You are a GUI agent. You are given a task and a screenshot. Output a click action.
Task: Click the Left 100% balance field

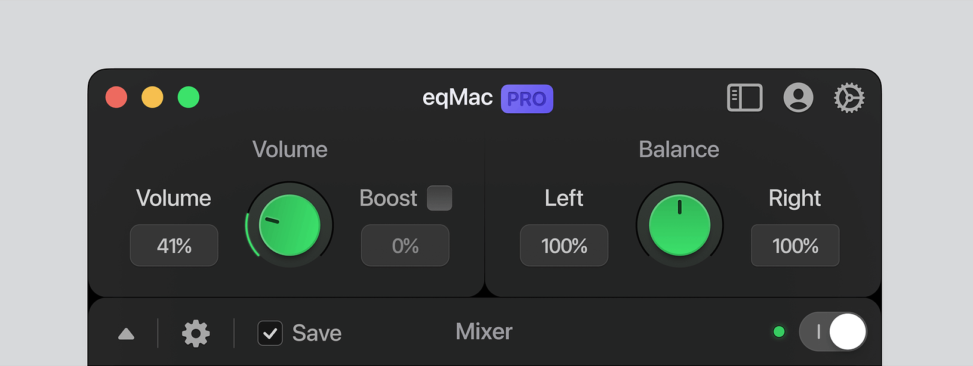[564, 246]
